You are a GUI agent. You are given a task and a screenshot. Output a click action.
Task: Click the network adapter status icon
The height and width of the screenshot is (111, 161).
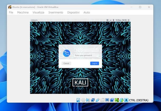point(93,100)
